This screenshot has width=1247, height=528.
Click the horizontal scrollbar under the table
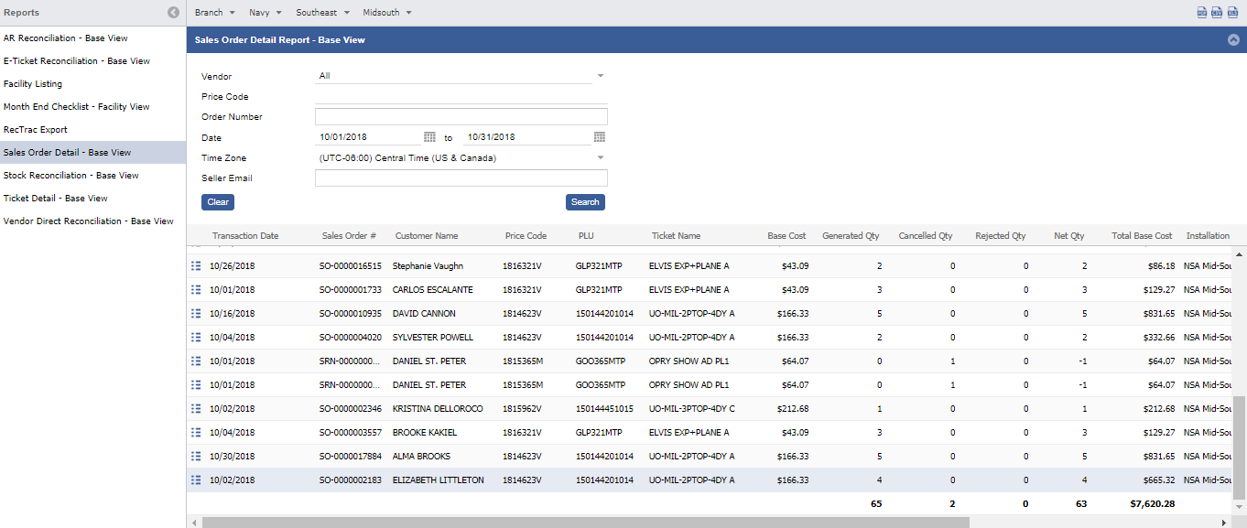tap(586, 522)
